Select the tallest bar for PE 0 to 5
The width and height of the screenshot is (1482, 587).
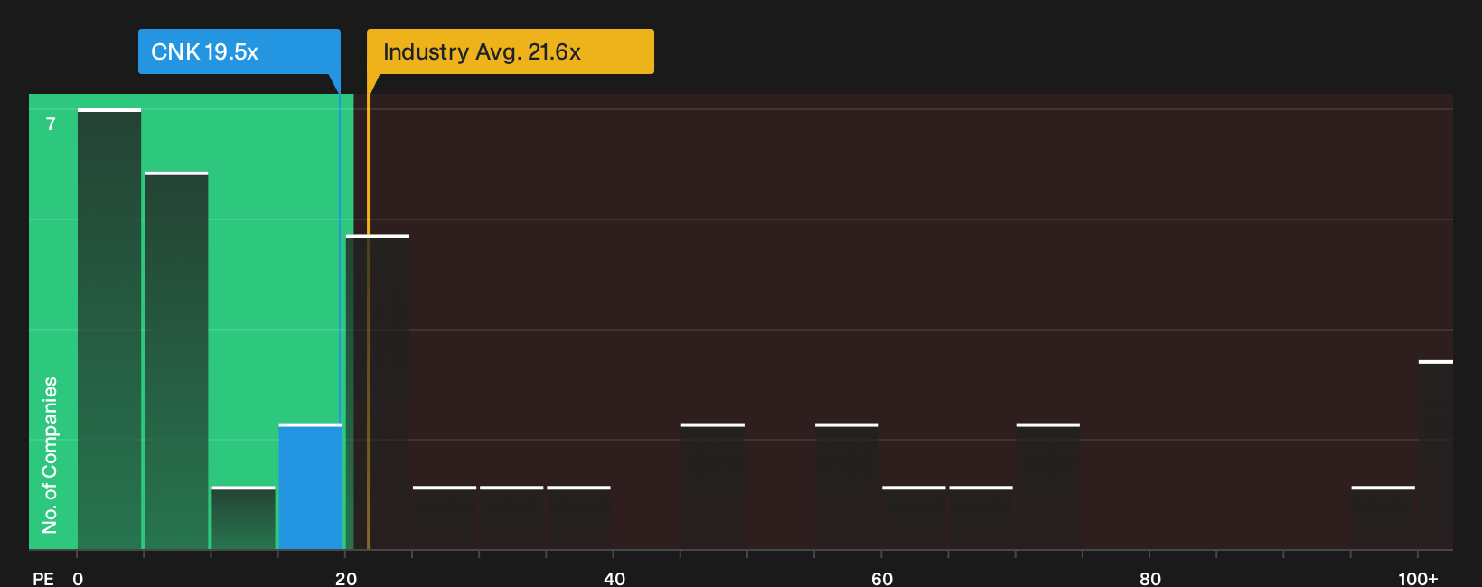[109, 329]
